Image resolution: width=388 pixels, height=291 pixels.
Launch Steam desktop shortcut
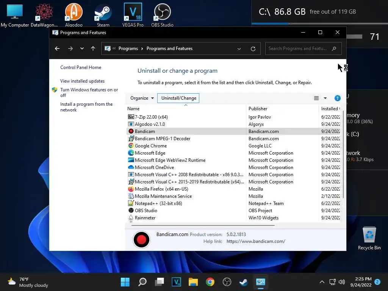[x=103, y=14]
